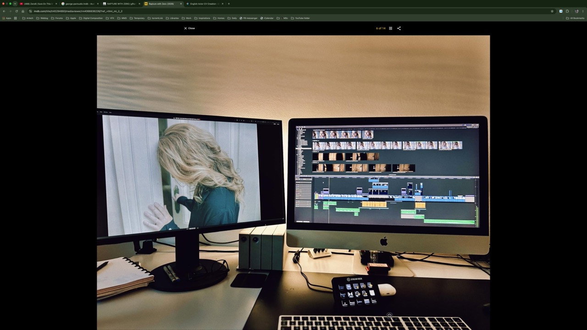Open the VFX bookmarks folder

[x=110, y=18]
